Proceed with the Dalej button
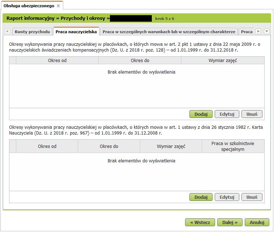 click(230, 222)
